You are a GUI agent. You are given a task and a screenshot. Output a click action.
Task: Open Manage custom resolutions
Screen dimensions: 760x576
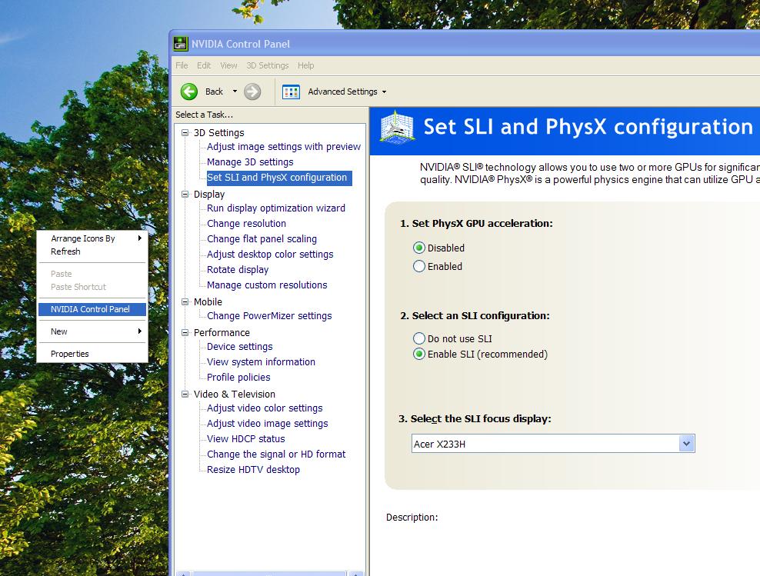coord(267,285)
